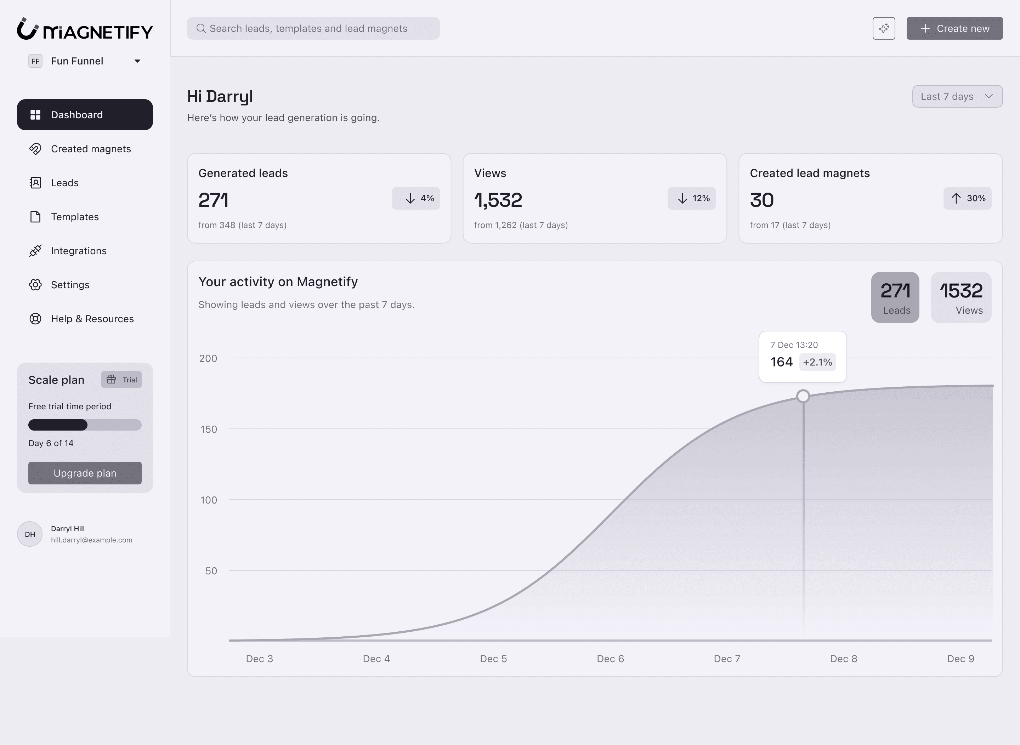The height and width of the screenshot is (745, 1020).
Task: Click the DH avatar for Darryl Hill
Action: point(30,534)
